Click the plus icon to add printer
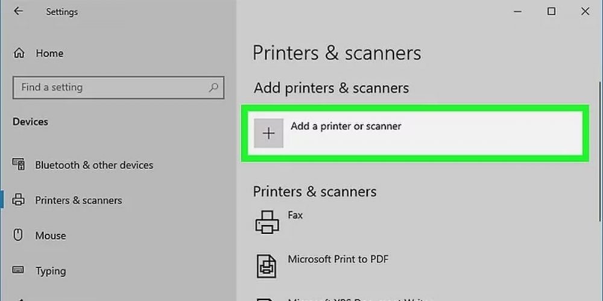Screen dimensions: 603x301 click(269, 133)
